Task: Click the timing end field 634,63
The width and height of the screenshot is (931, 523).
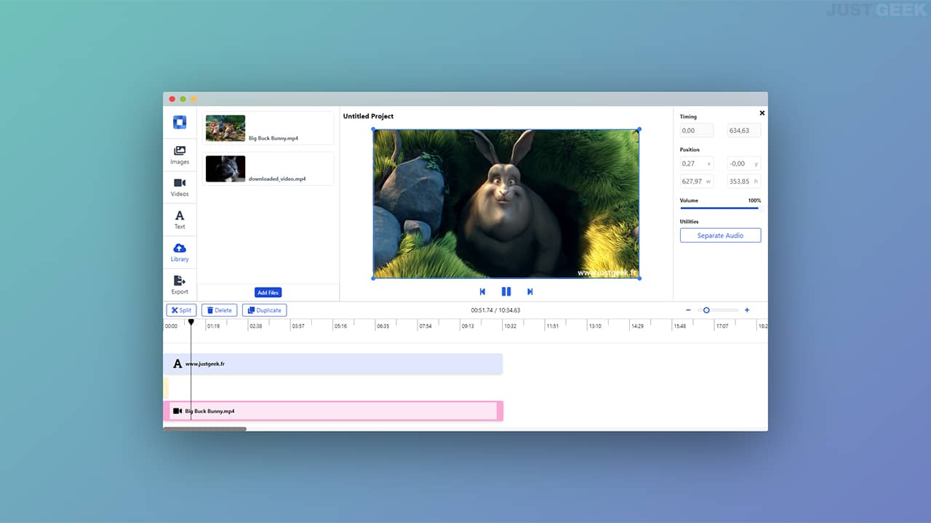Action: pos(744,131)
